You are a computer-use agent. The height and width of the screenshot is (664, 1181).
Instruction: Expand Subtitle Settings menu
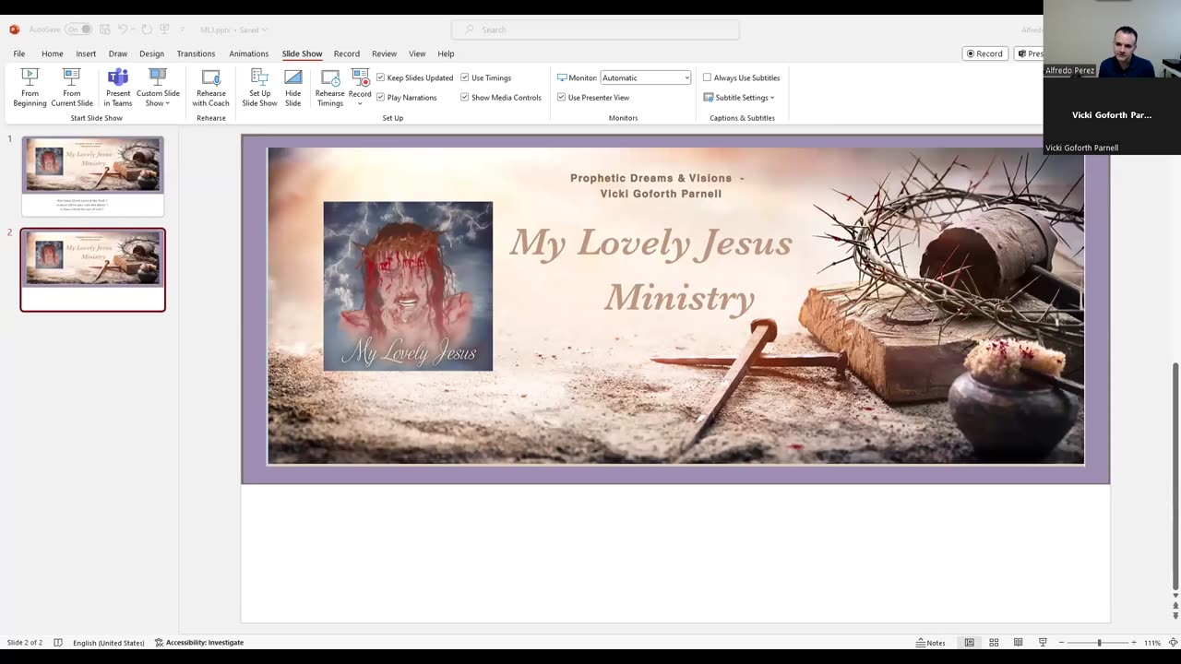[744, 98]
